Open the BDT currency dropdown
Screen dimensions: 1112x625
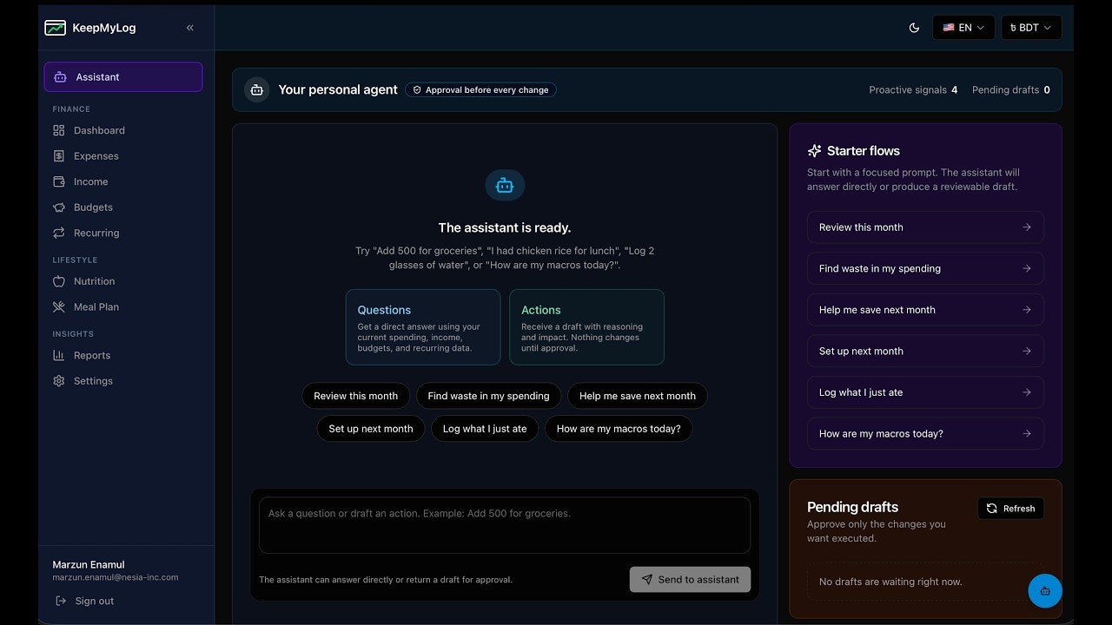1031,27
